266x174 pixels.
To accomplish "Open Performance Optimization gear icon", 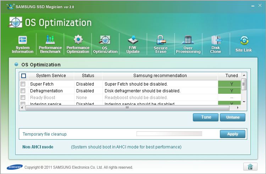I will (x=78, y=39).
